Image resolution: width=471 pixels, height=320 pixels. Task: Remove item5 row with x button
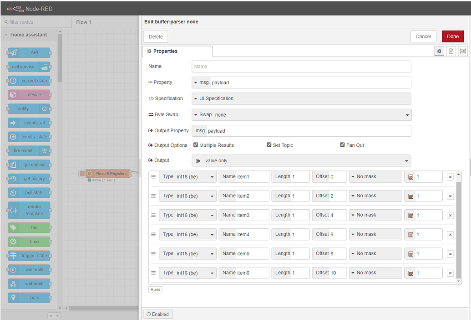pyautogui.click(x=450, y=254)
